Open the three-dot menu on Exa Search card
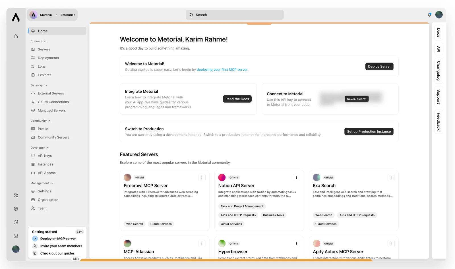Viewport: 455px width, 269px height. (391, 177)
